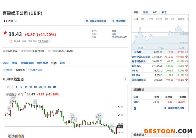This screenshot has height=138, width=196.
Task: Click the clock icon in US 500 row
Action: point(186,75)
